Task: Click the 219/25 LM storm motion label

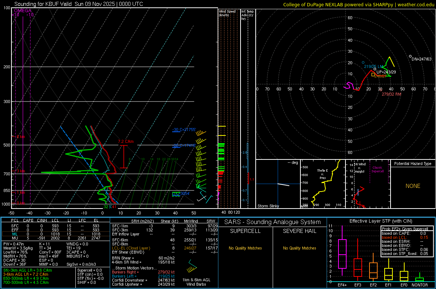Action: tap(374, 67)
